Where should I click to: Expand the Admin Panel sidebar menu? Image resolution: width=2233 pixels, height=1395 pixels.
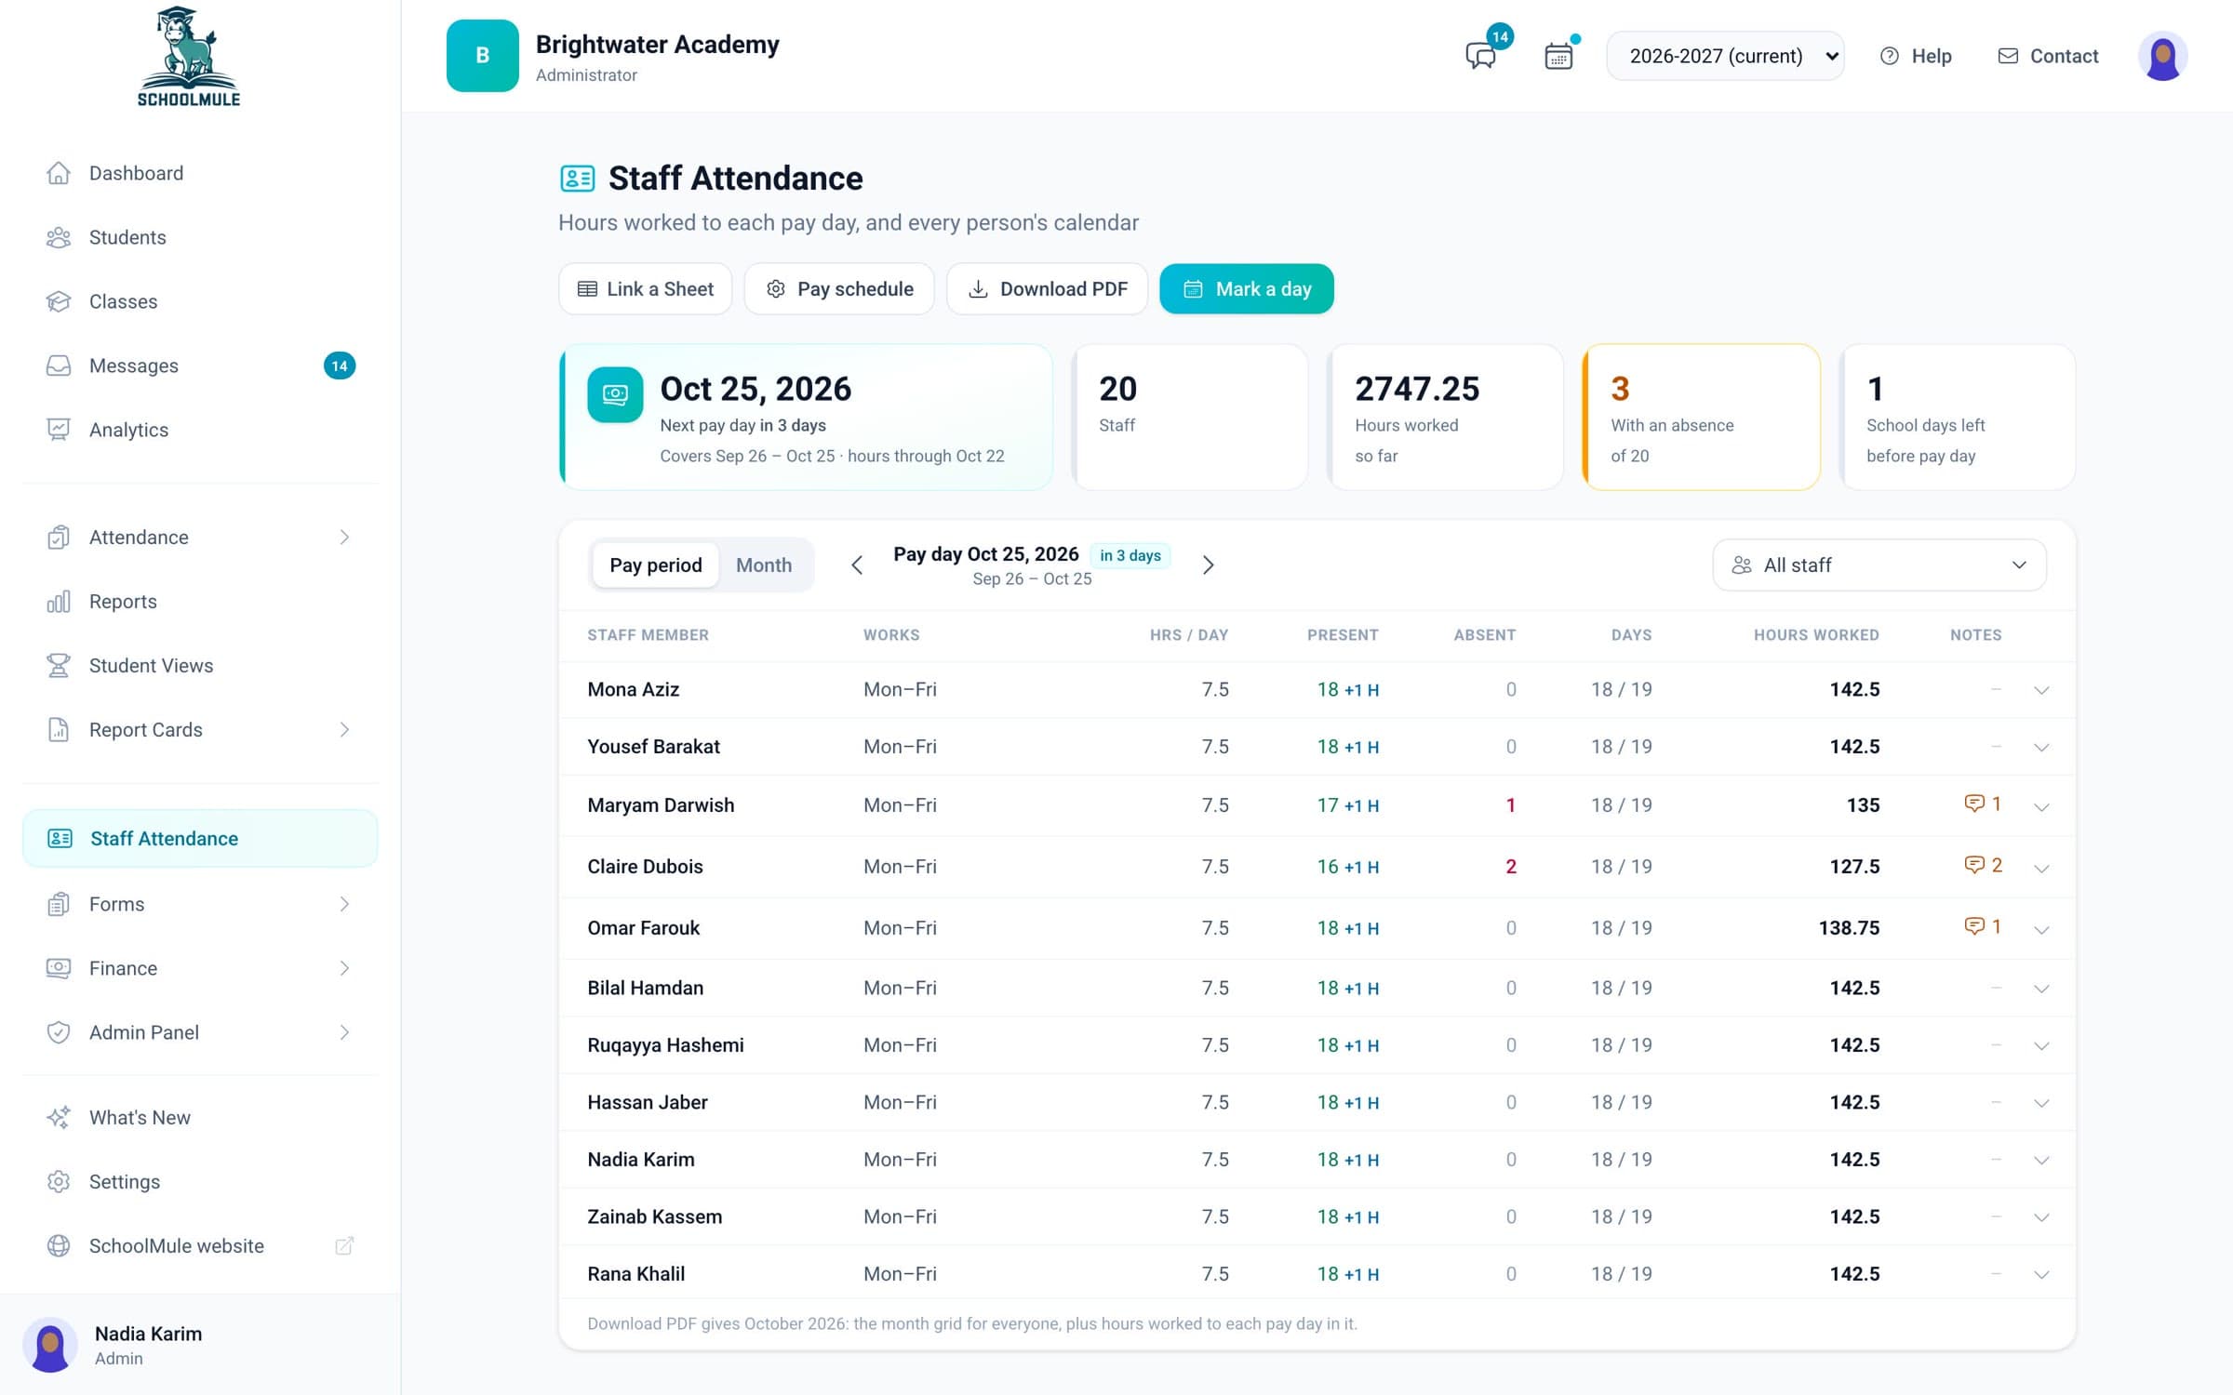pos(200,1032)
